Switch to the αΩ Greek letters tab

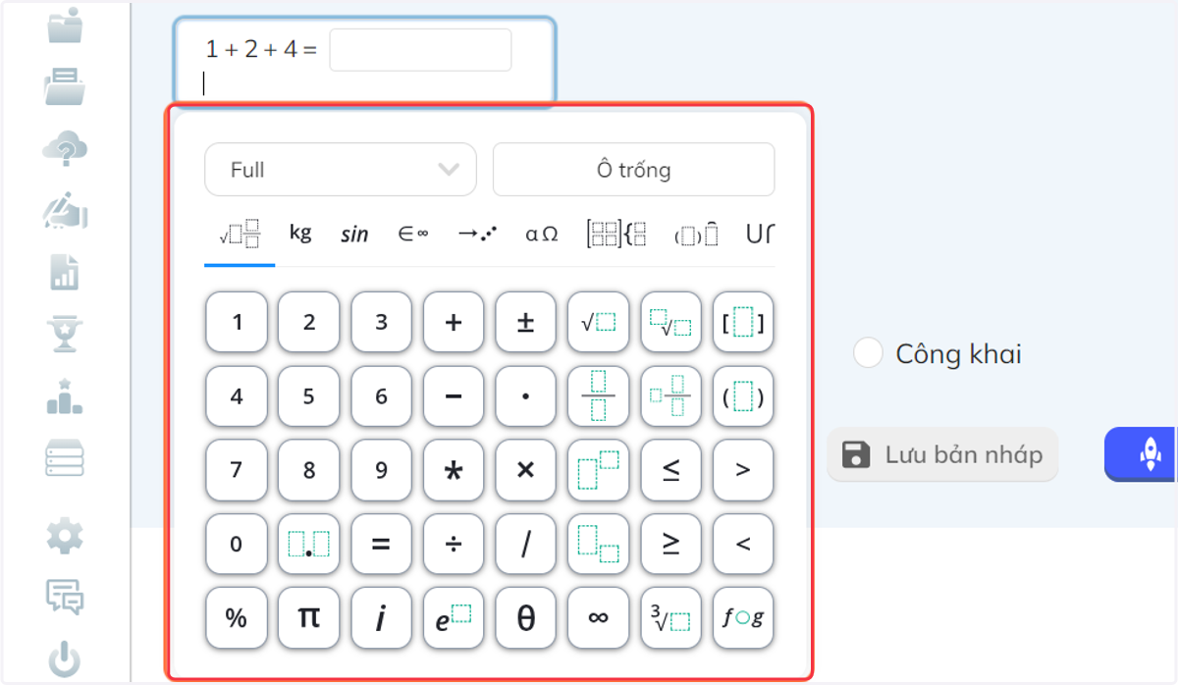542,234
